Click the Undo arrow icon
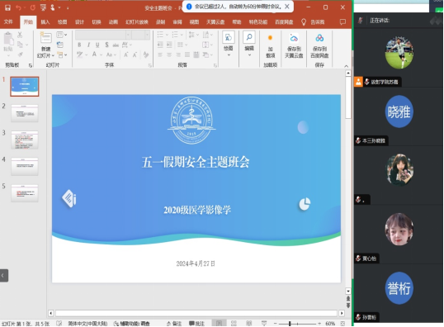The height and width of the screenshot is (327, 444). tap(18, 7)
